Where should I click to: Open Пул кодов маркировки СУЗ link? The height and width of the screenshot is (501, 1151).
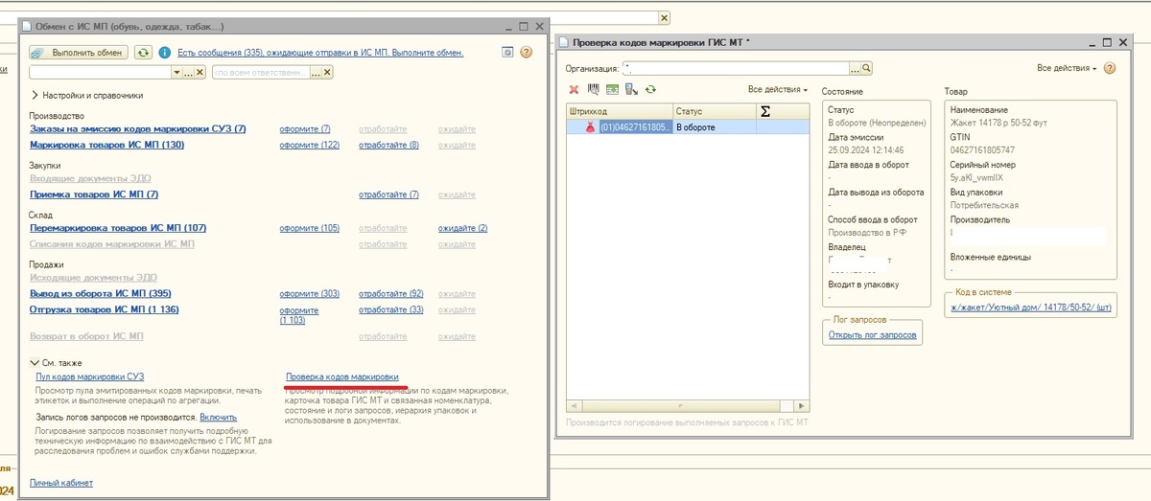89,377
